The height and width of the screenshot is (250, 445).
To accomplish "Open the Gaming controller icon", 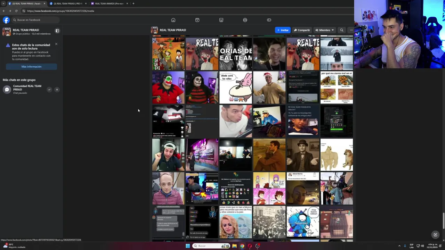I will coord(269,20).
